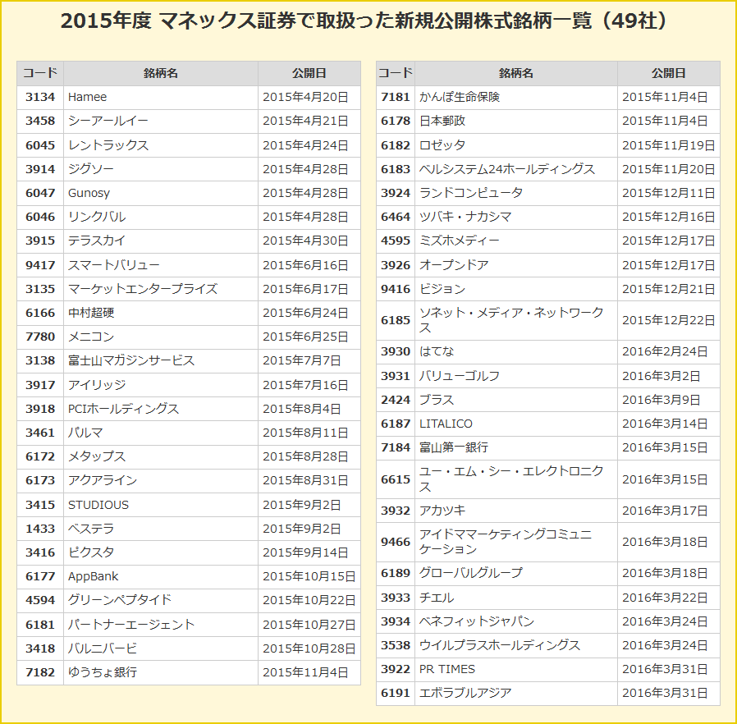Select ベルシステム24ホールディングス name cell
737x724 pixels.
click(x=516, y=169)
